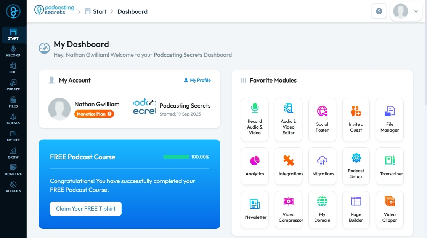This screenshot has height=238, width=427.
Task: Launch the Social Poster module
Action: (x=322, y=119)
